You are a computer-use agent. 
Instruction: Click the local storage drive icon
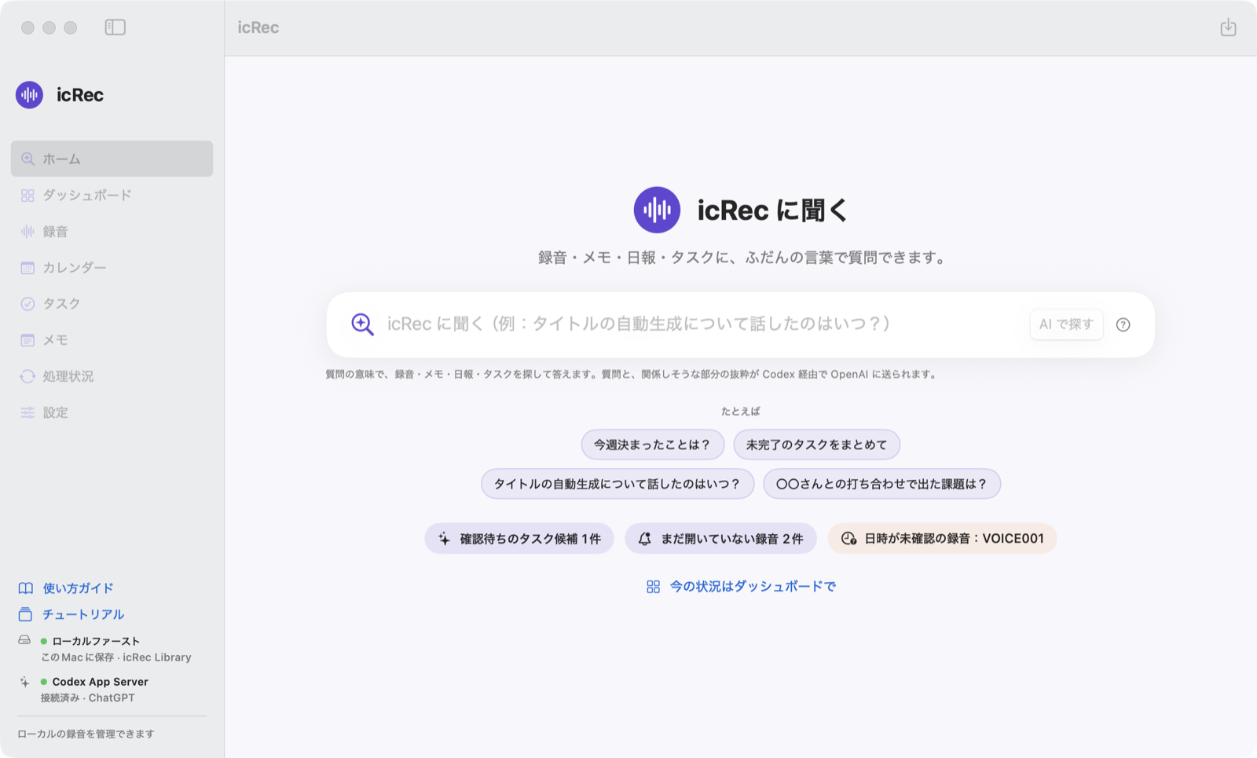(x=24, y=640)
